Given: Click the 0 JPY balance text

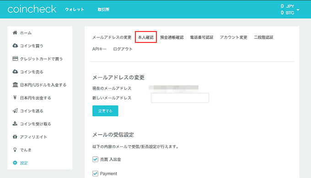Looking at the screenshot, I should pyautogui.click(x=287, y=6).
